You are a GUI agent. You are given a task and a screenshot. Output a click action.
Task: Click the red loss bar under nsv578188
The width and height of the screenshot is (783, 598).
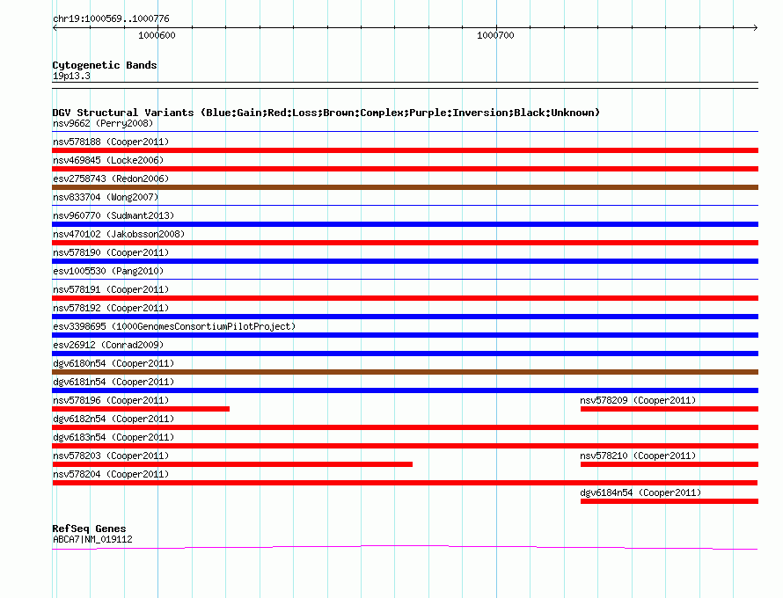click(405, 150)
